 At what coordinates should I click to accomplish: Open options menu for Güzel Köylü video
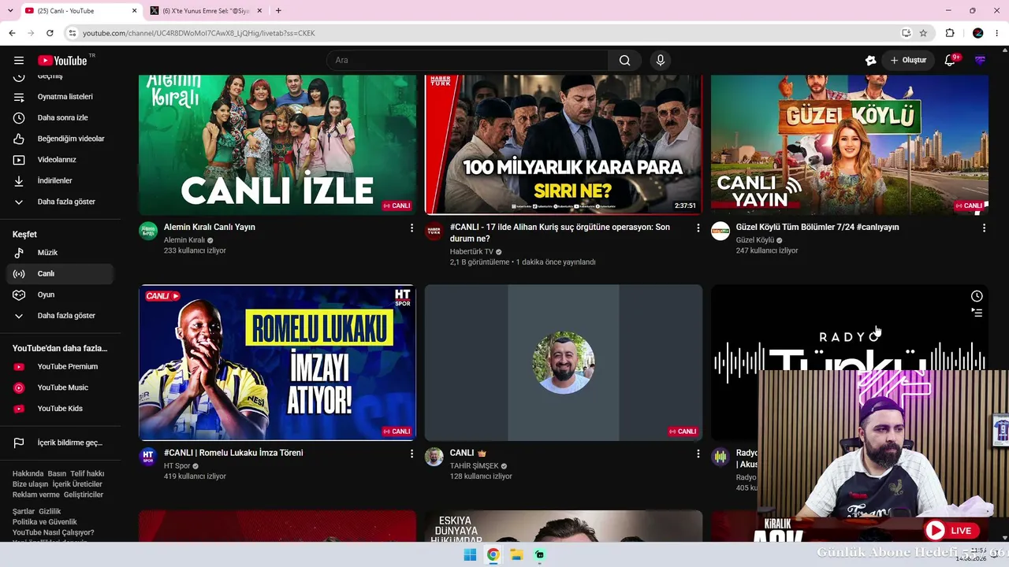click(x=984, y=228)
